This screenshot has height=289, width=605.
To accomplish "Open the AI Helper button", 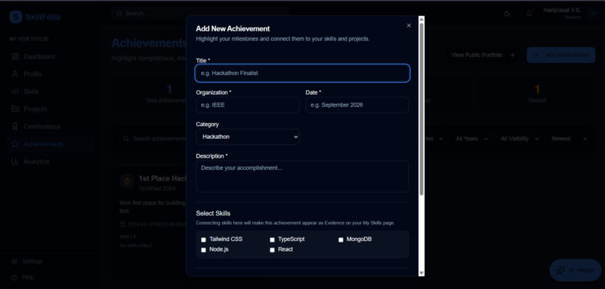I will (575, 270).
